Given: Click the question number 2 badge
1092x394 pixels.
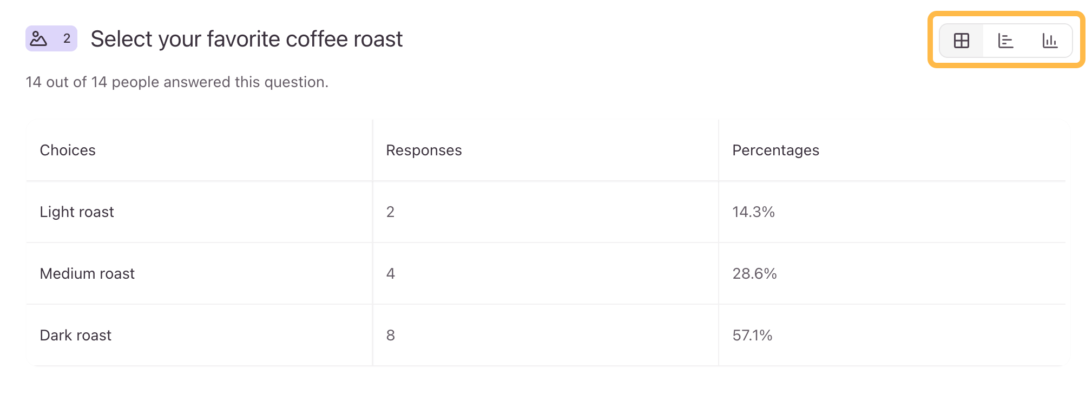Looking at the screenshot, I should tap(65, 38).
